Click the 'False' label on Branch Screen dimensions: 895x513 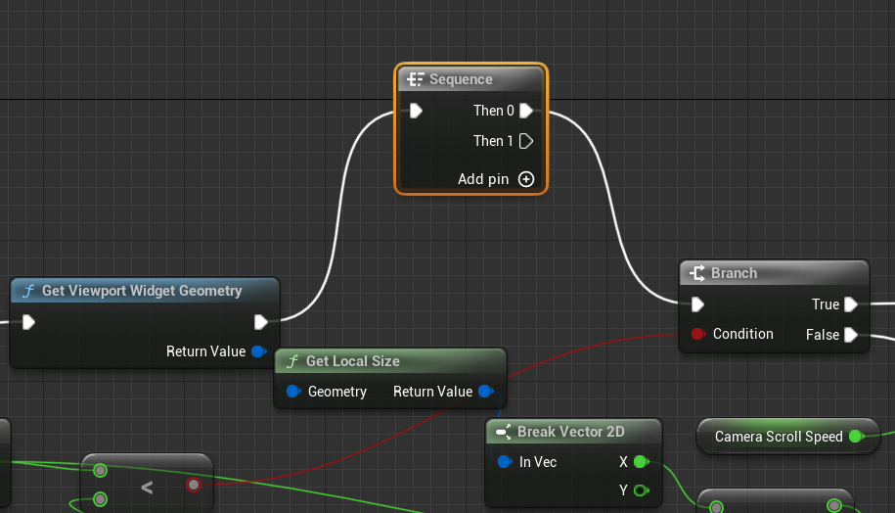point(823,334)
